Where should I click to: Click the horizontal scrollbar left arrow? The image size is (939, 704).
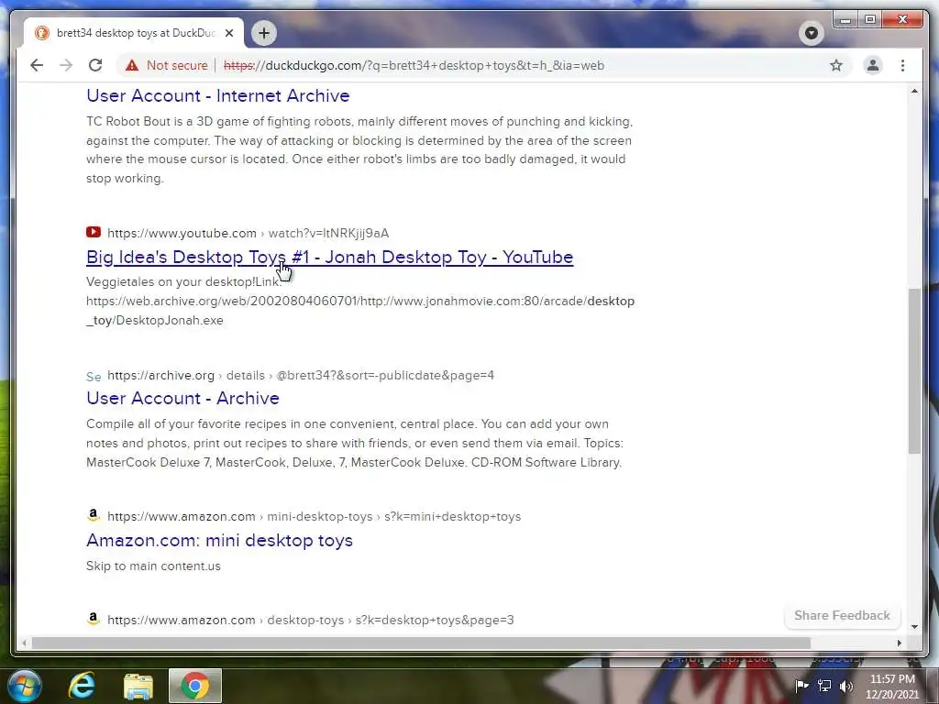[x=24, y=643]
